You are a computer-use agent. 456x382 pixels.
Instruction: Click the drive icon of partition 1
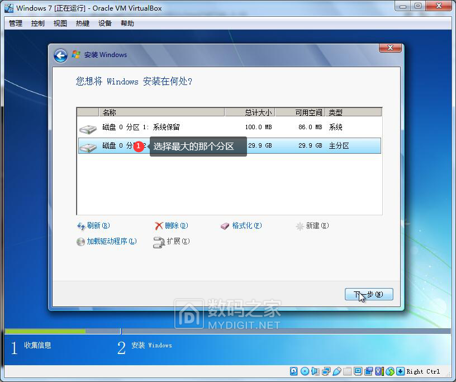[88, 129]
